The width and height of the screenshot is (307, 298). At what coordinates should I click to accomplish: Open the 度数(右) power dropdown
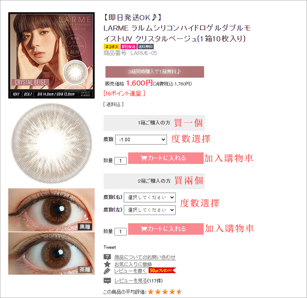coord(150,198)
